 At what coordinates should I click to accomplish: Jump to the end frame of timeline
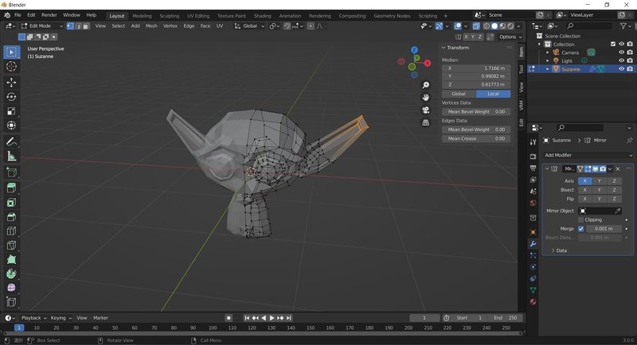click(x=288, y=318)
